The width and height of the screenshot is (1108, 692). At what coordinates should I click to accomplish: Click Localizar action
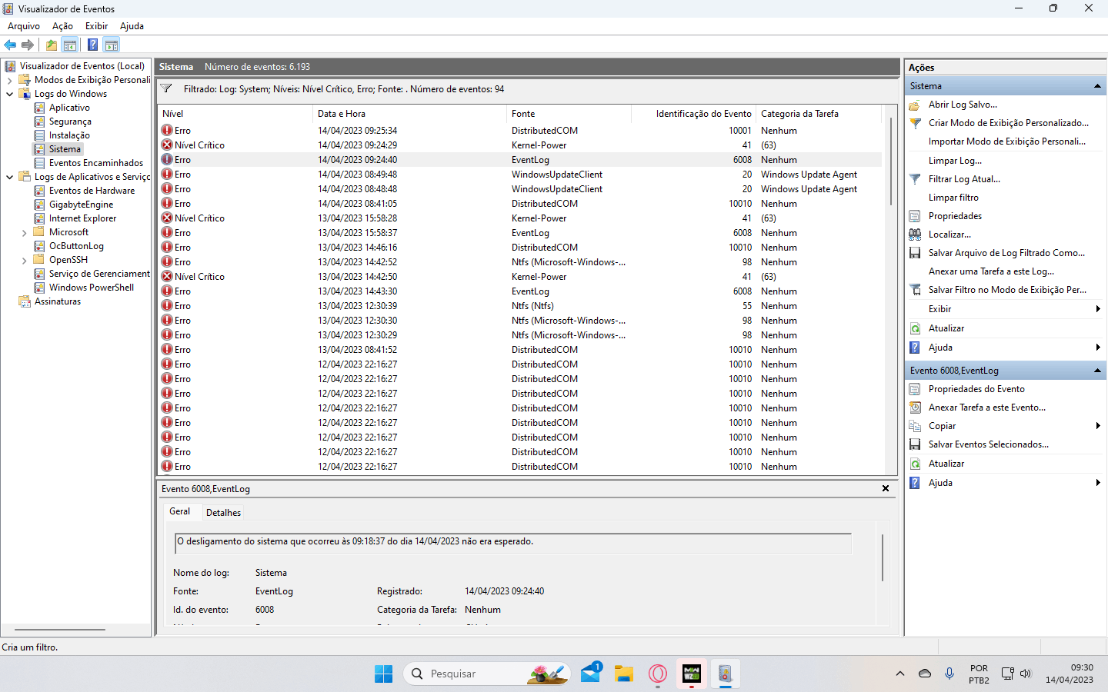949,235
